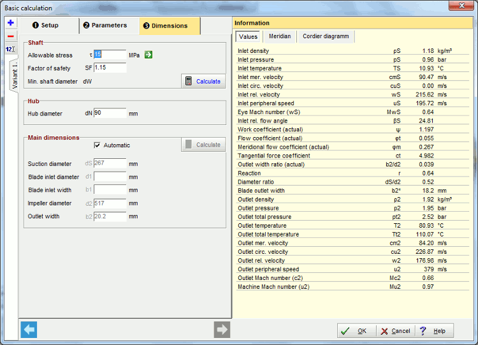Click the Inlet peripheral speed row
The height and width of the screenshot is (345, 478).
352,103
